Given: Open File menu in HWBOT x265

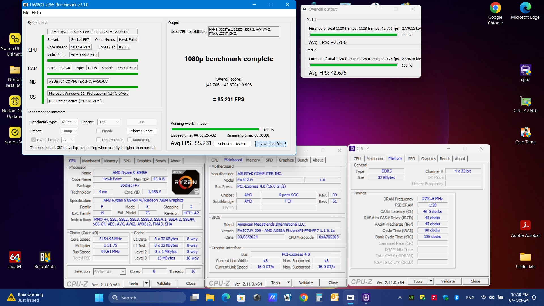Looking at the screenshot, I should [x=26, y=12].
